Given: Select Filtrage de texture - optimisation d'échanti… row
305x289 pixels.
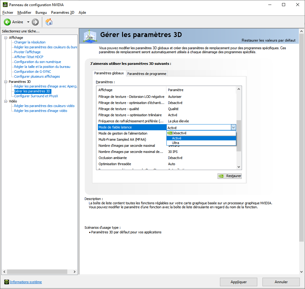Looking at the screenshot, I should pos(167,103).
